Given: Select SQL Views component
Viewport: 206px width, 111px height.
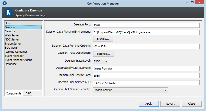Looking at the screenshot, I should [23, 48].
